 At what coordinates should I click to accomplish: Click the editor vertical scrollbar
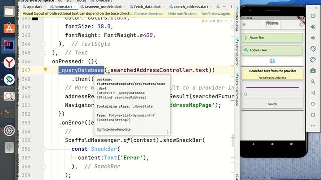coord(233,141)
